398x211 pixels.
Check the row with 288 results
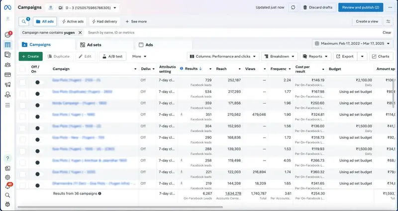coord(22,151)
